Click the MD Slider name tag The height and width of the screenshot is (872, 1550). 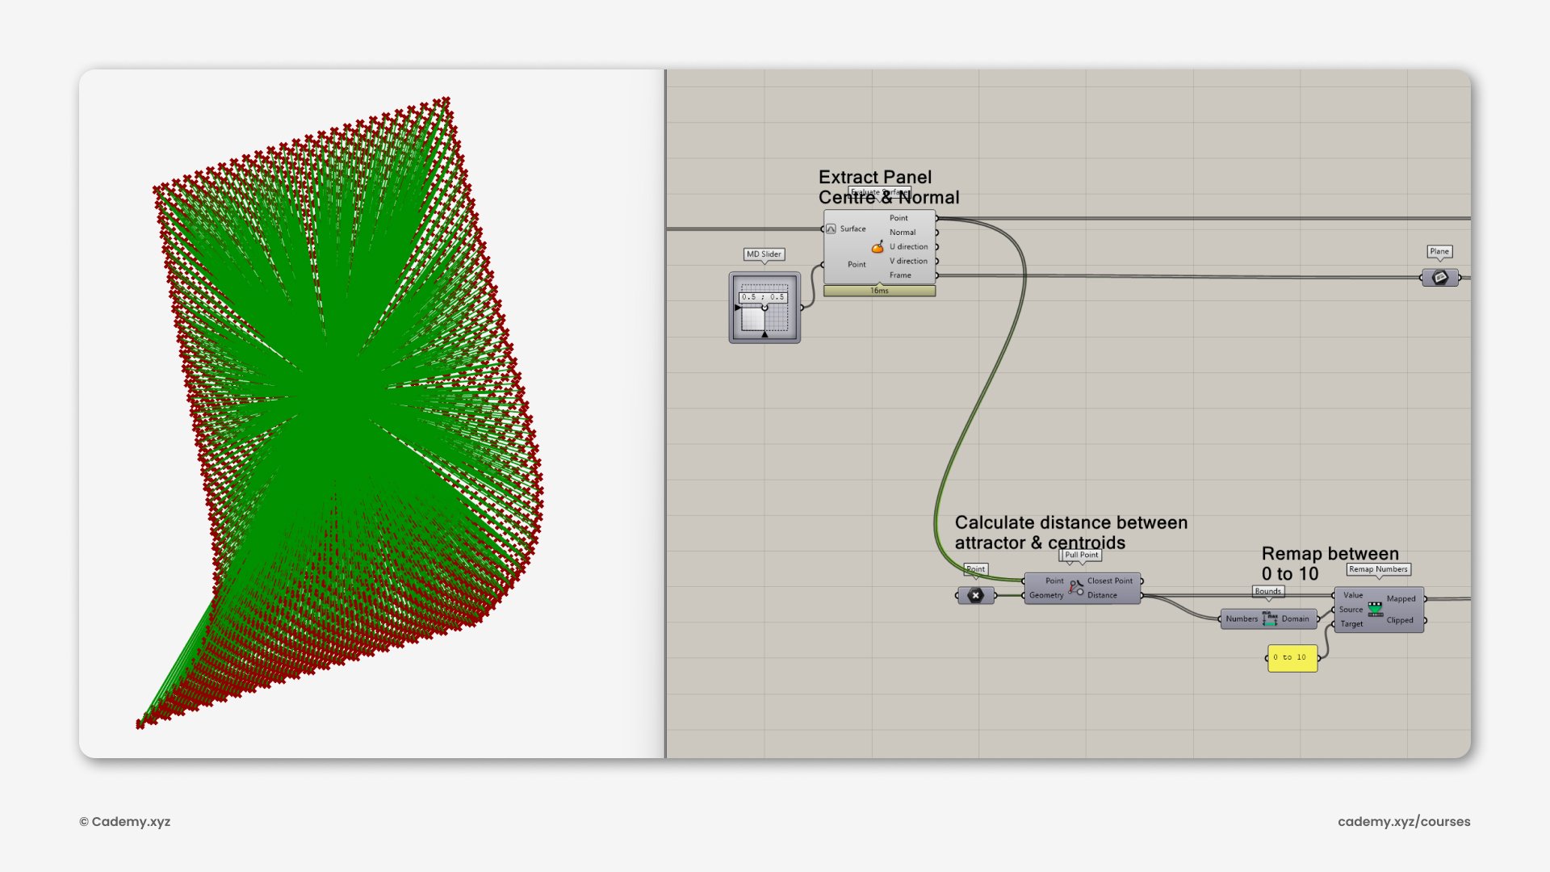pyautogui.click(x=764, y=254)
